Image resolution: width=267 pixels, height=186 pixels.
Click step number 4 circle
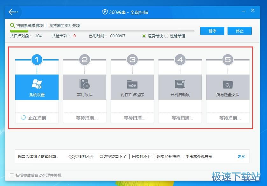point(180,60)
